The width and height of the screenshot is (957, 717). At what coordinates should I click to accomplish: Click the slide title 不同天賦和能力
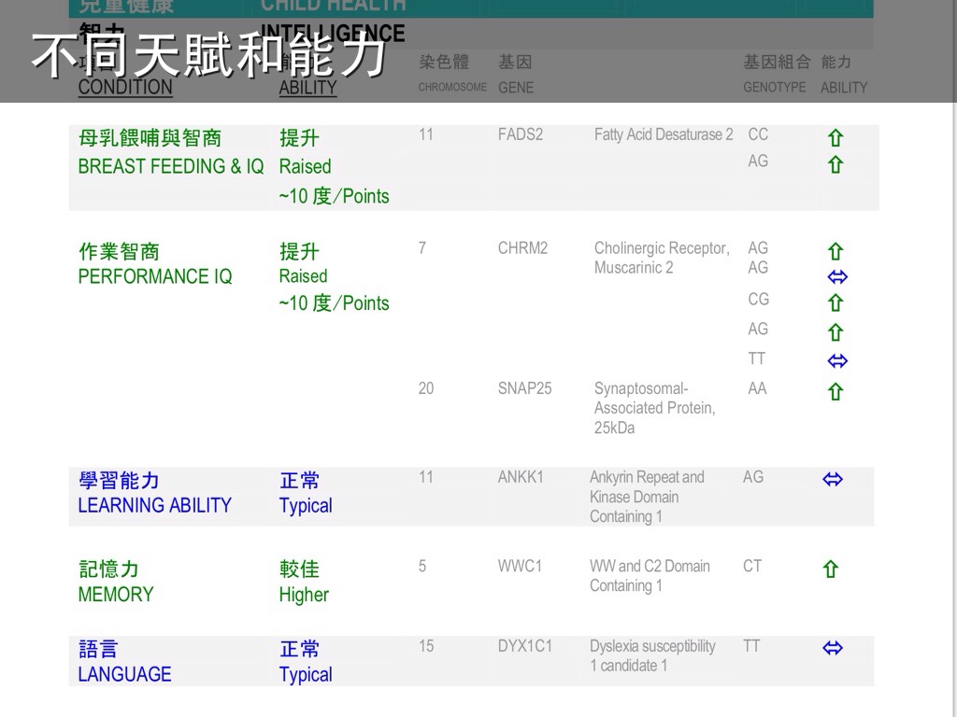pos(209,54)
